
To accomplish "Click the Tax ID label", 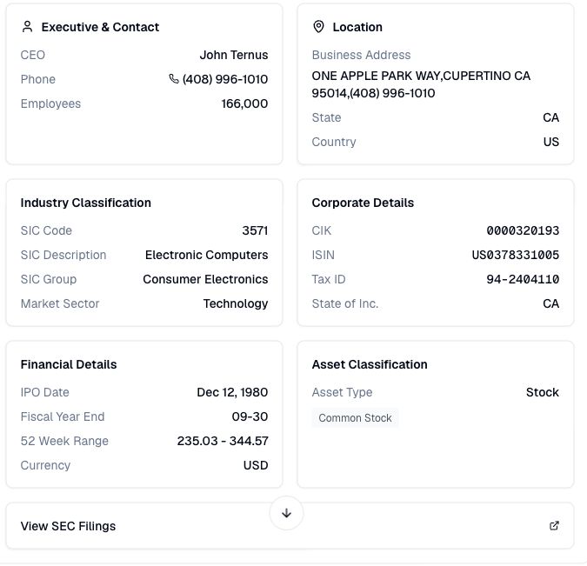I will point(329,279).
